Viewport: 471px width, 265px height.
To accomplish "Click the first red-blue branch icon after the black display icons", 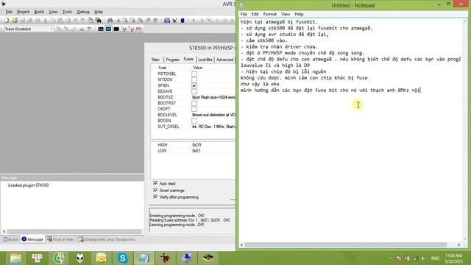I will (124, 29).
